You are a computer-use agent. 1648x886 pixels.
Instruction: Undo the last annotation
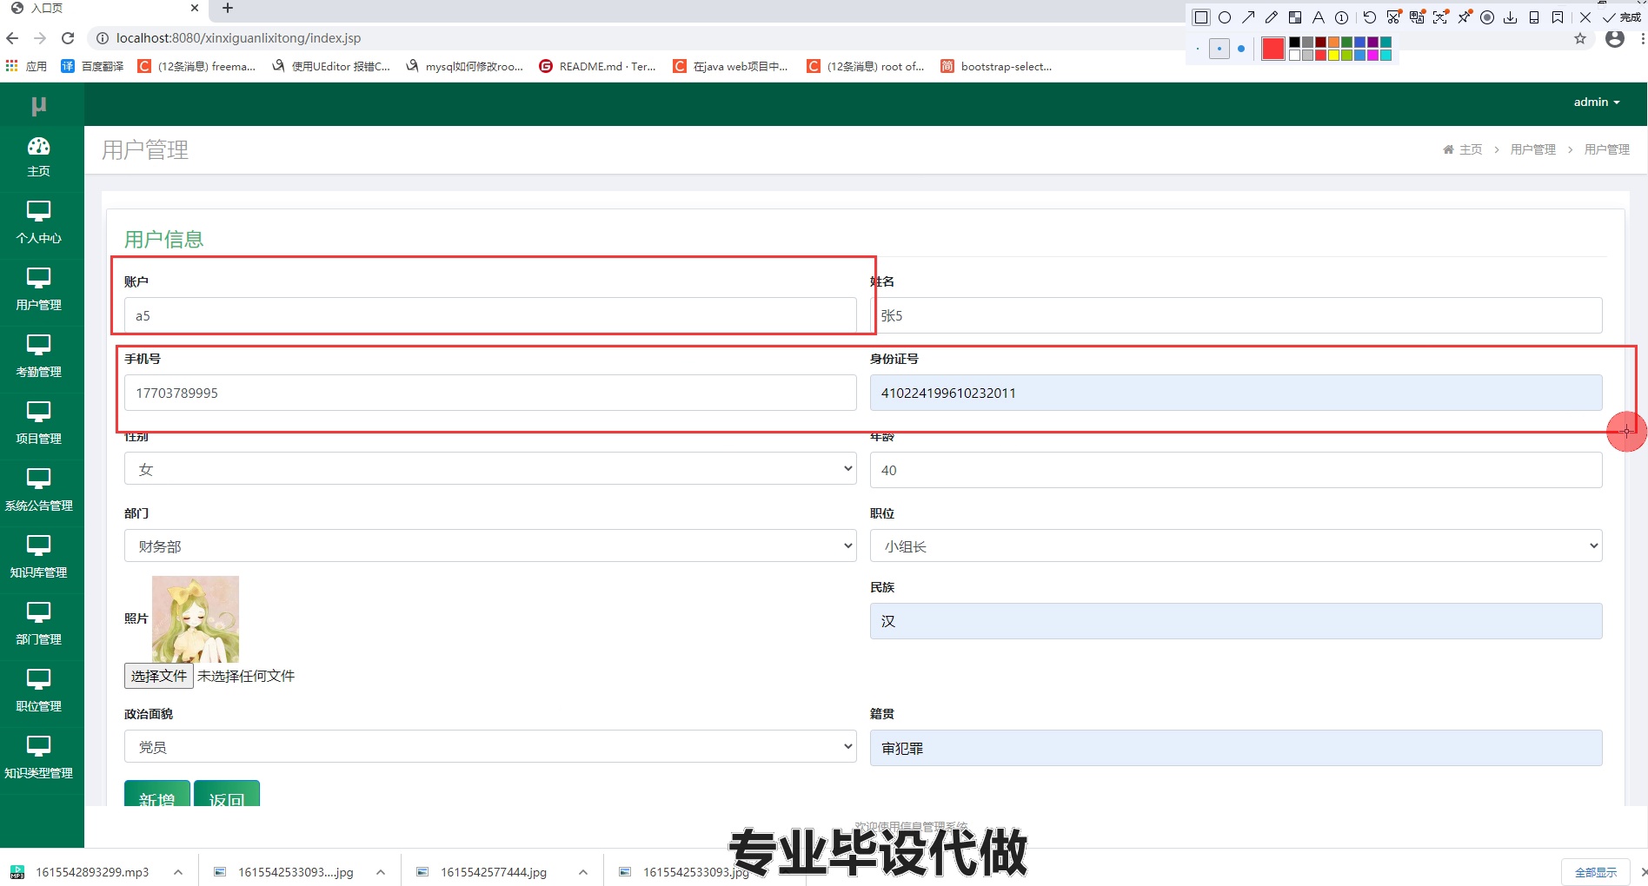click(x=1371, y=17)
